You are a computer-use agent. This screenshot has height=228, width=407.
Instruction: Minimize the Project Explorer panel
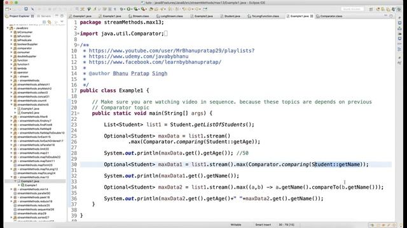57,16
